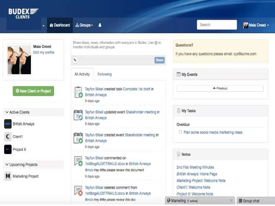Close the Marketing chat tab
Viewport: 275px width, 206px height.
coord(231,201)
